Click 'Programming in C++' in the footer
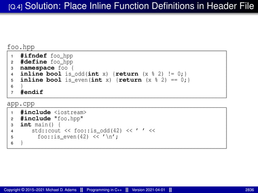This screenshot has width=258, height=193. pyautogui.click(x=104, y=190)
